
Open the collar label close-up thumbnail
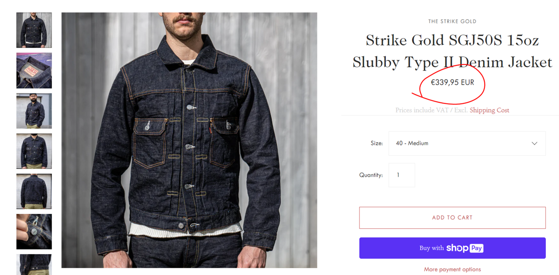[x=34, y=70]
